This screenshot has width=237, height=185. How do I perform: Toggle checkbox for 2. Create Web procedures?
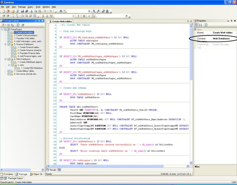[x=9, y=35]
